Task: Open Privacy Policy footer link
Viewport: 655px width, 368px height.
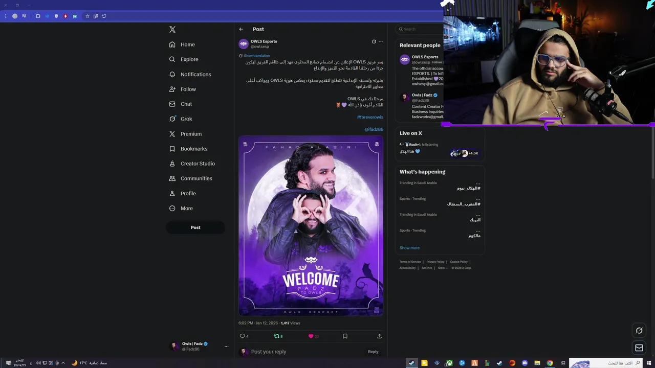Action: (435, 262)
